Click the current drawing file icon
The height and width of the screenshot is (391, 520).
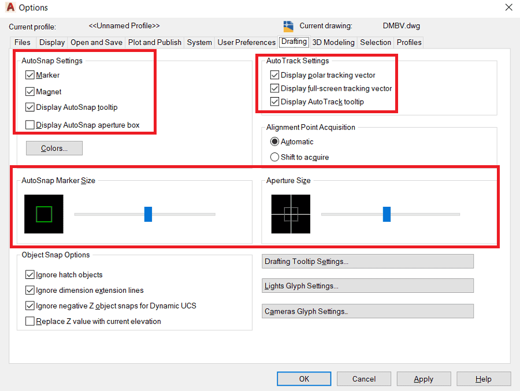pos(288,26)
